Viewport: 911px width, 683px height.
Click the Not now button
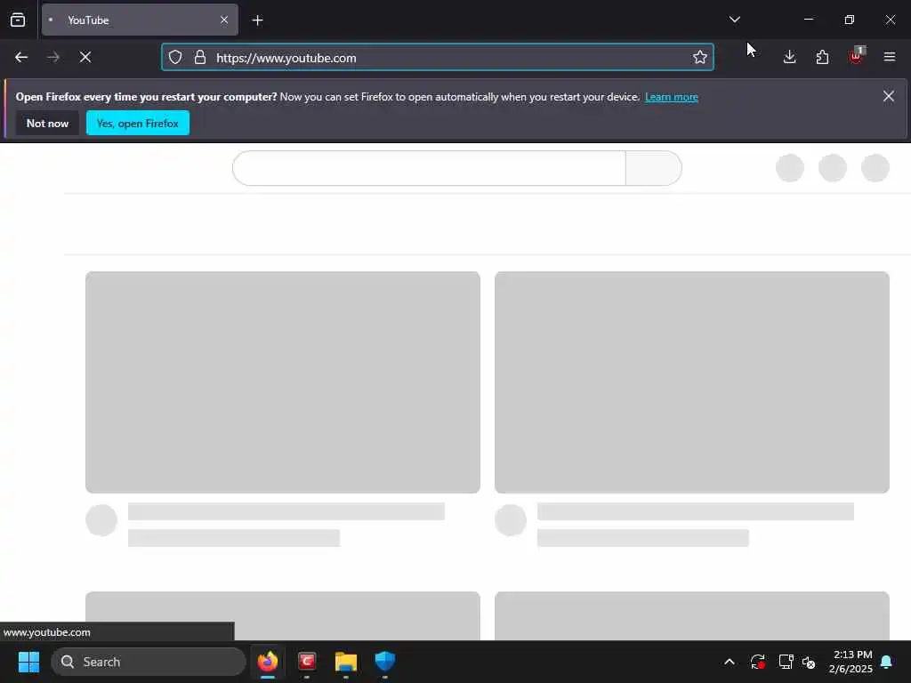tap(48, 123)
